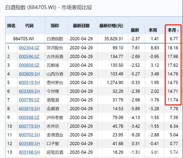Select the 贵州茅台 name cell
Screen dimensions: 183x158
tap(55, 83)
